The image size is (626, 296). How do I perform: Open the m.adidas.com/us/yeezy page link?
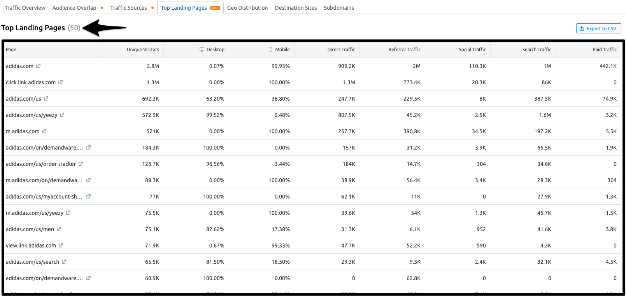click(35, 213)
